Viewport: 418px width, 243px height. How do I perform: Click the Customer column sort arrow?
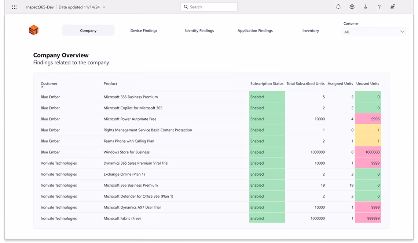click(42, 87)
